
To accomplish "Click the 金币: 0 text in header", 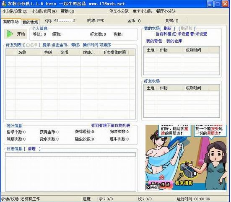I will point(134,21).
